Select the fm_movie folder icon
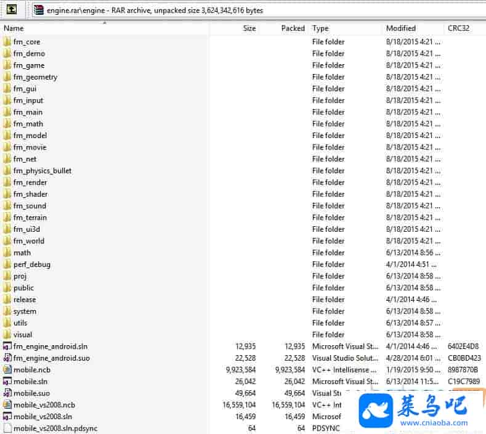The image size is (486, 434). tap(7, 147)
